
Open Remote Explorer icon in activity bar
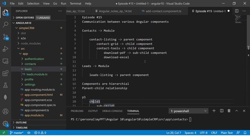(5, 61)
